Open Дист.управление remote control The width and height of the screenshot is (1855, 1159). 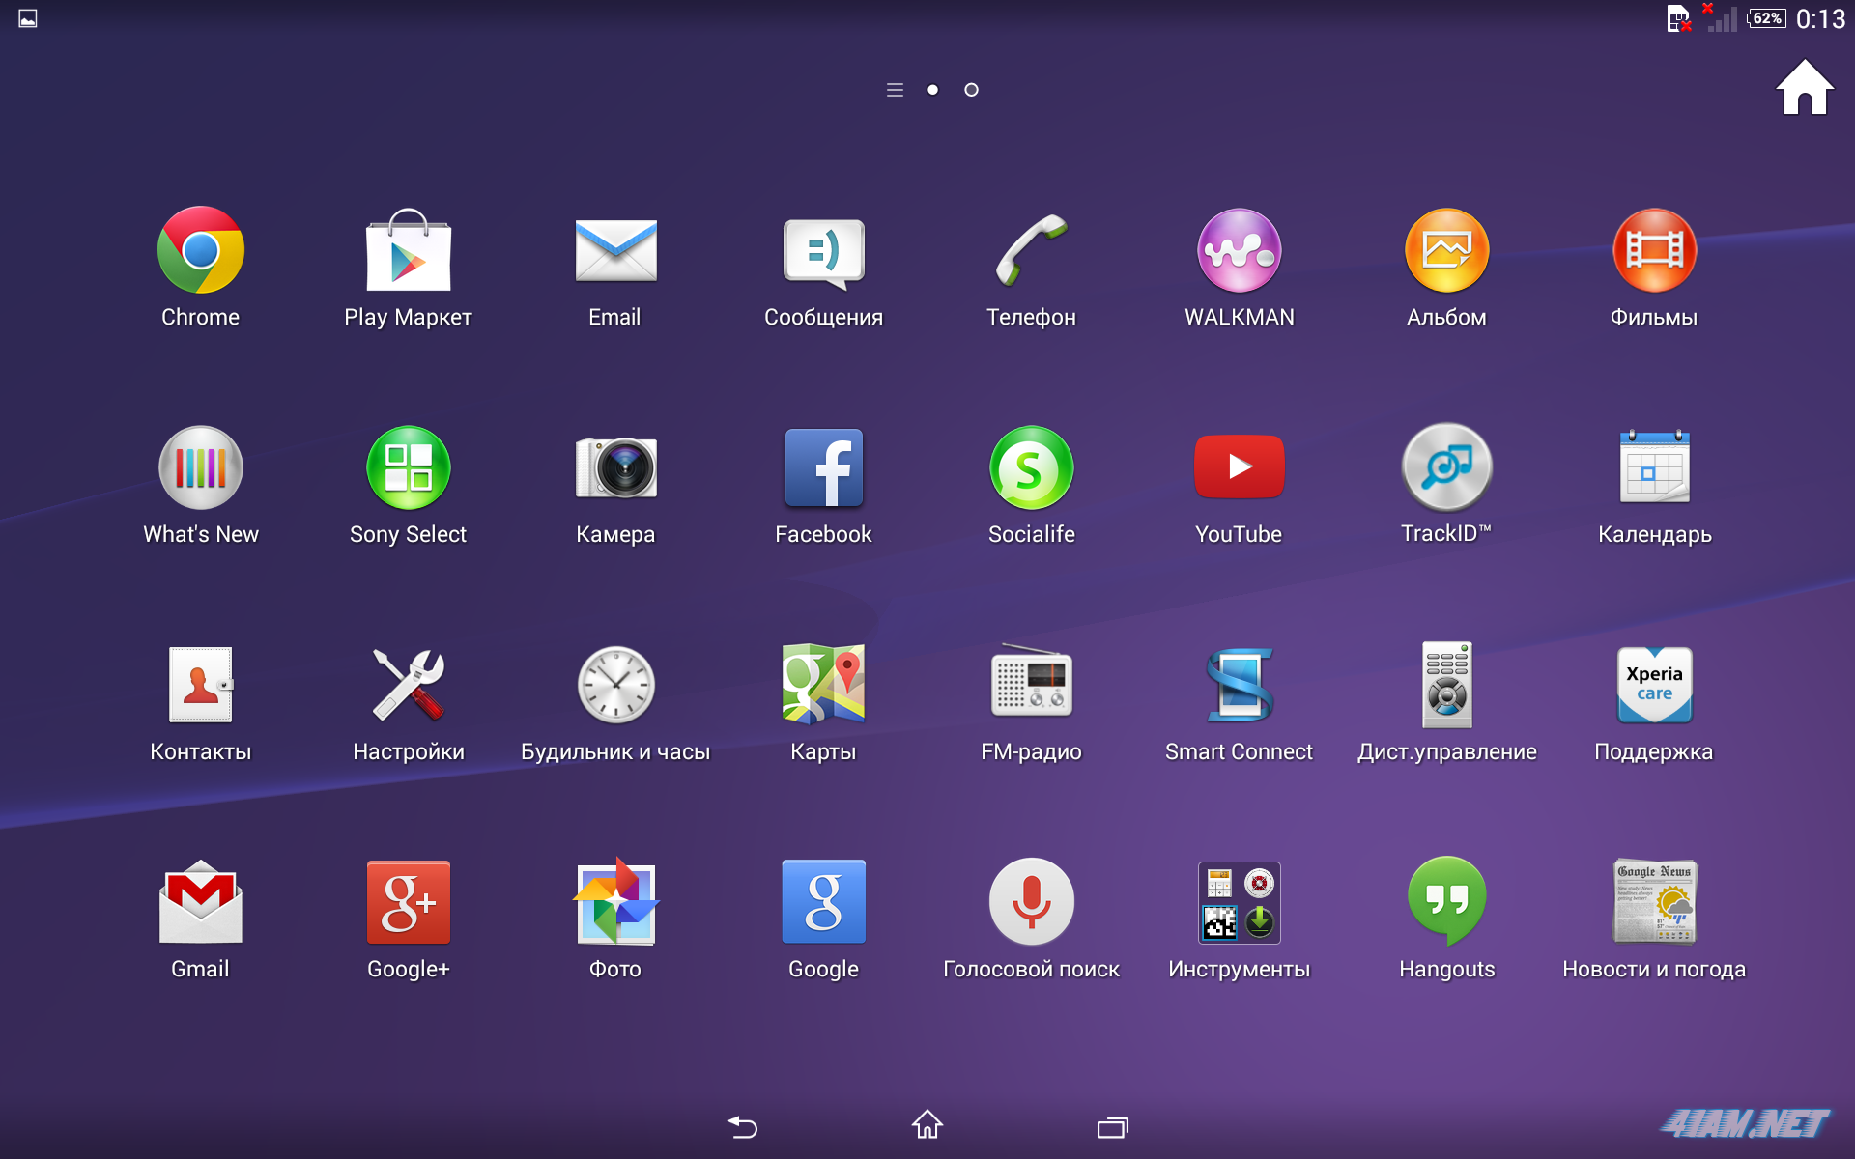1446,685
